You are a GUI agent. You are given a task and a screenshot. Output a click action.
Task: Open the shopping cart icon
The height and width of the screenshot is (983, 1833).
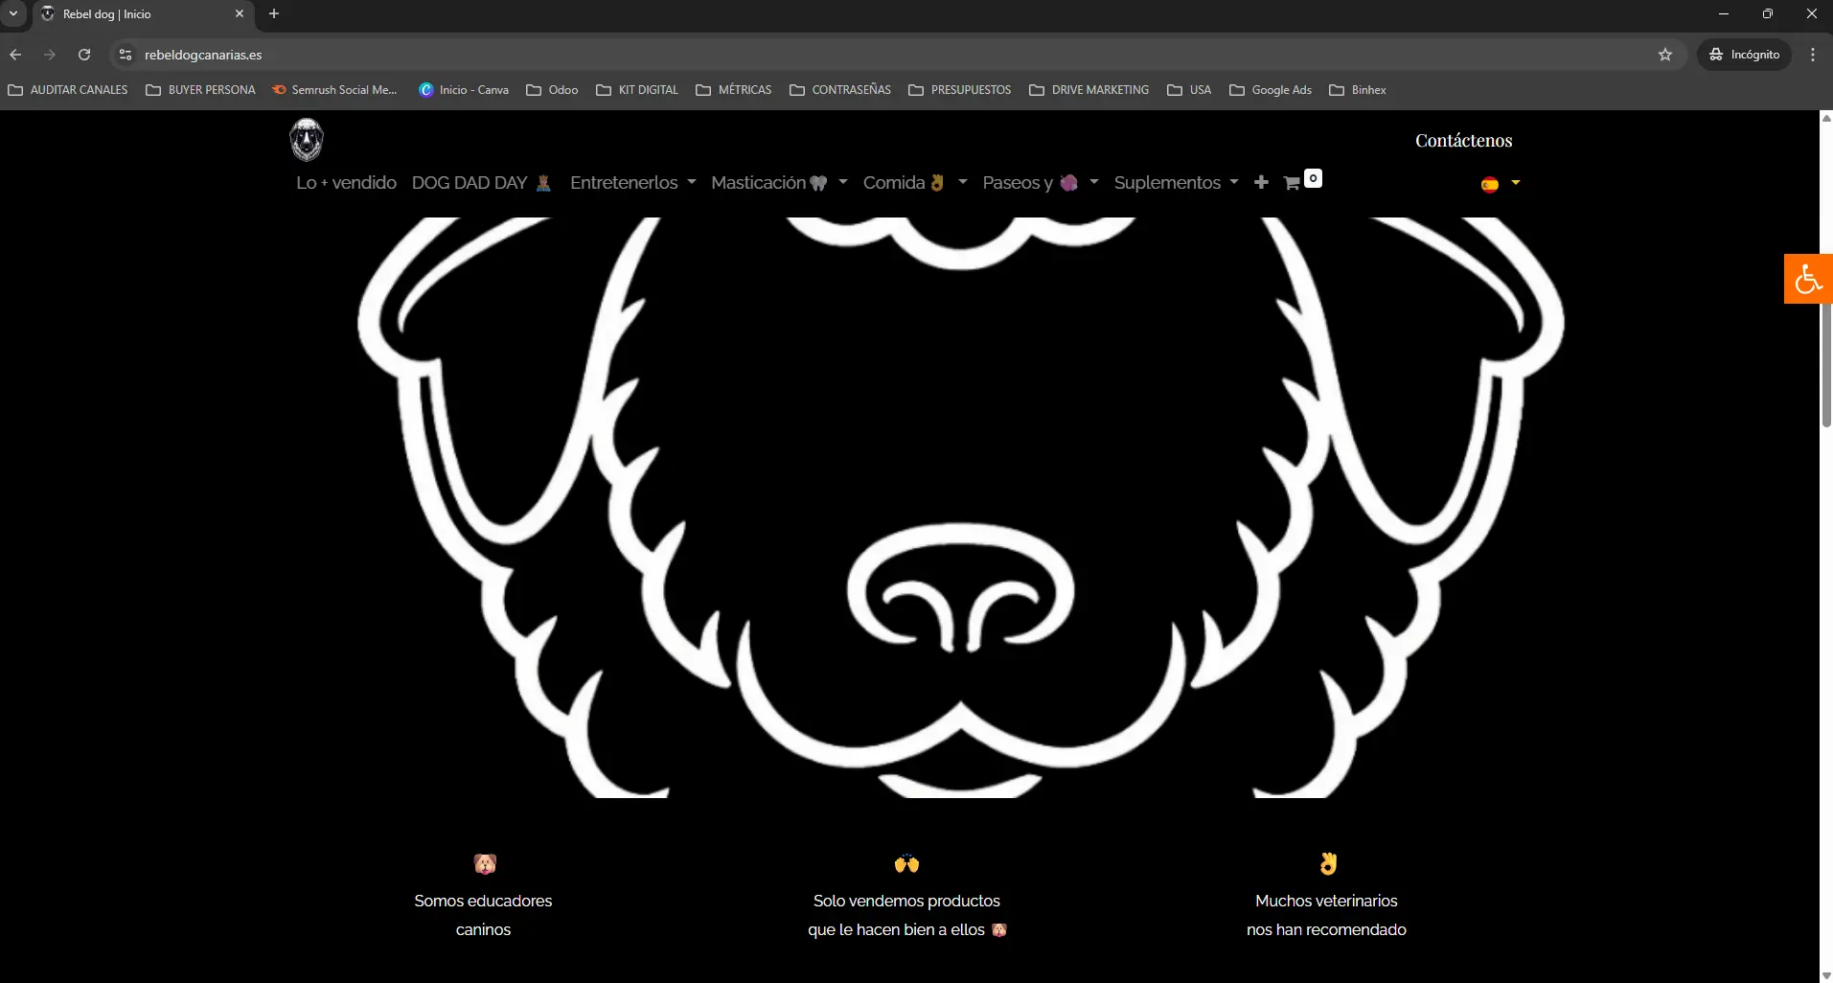tap(1293, 183)
